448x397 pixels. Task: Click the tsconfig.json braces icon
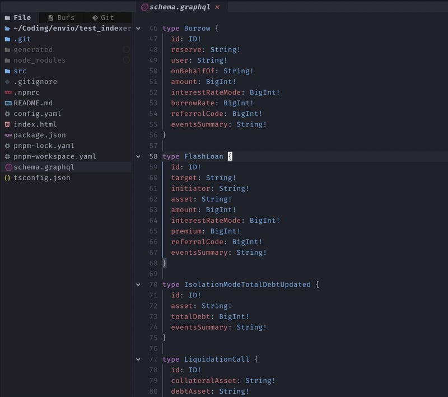click(7, 178)
